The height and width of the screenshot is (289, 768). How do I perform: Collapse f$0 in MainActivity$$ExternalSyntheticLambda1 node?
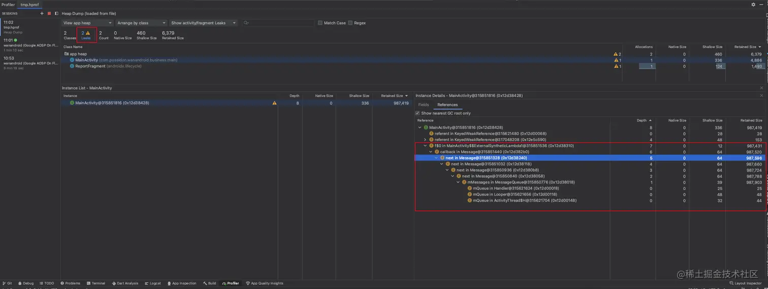(425, 146)
